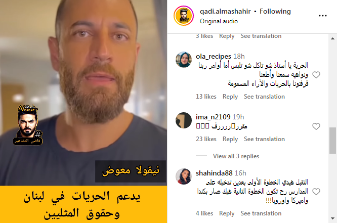Like the ima_n2109 comment with heart
The image size is (337, 223).
coord(316,126)
